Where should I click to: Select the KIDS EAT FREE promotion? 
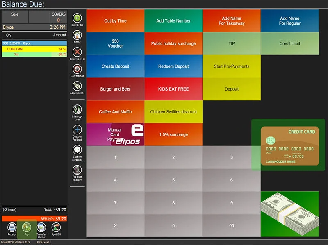[x=173, y=89]
